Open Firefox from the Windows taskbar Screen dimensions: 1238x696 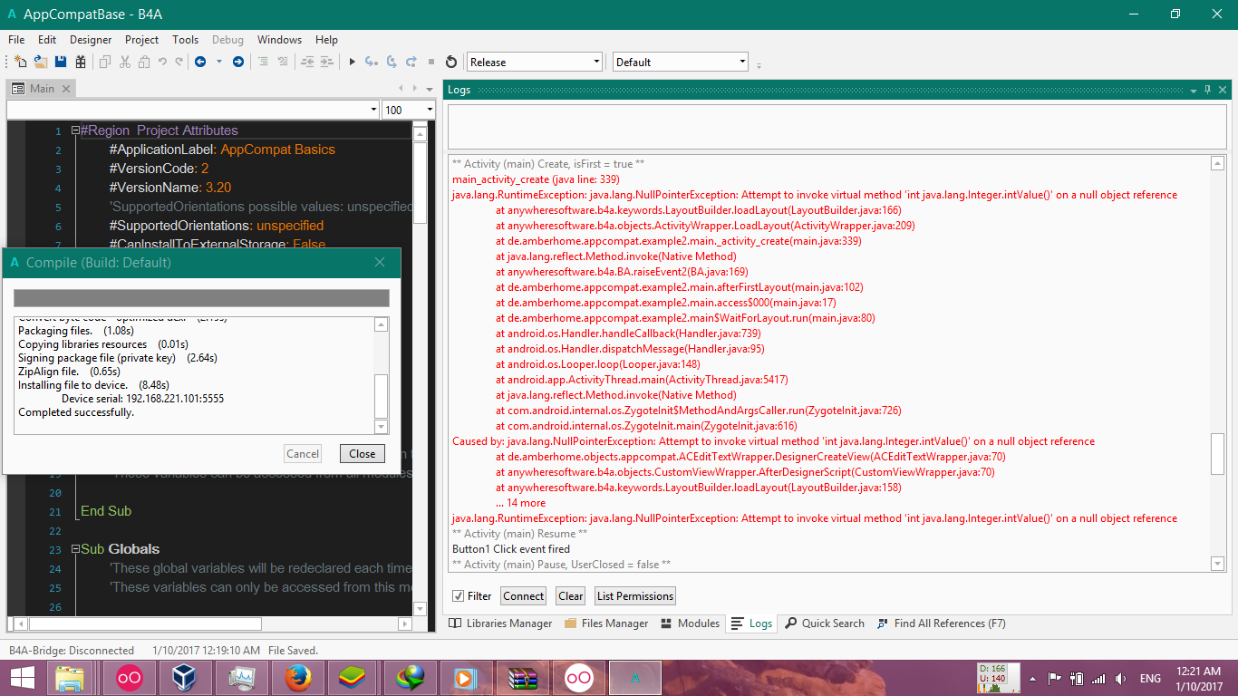tap(298, 678)
